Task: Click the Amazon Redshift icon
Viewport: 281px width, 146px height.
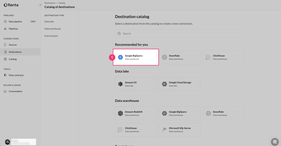Action: pos(120,113)
